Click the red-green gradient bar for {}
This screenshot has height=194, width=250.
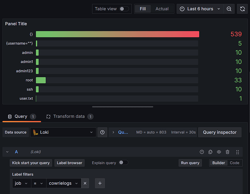click(117, 34)
